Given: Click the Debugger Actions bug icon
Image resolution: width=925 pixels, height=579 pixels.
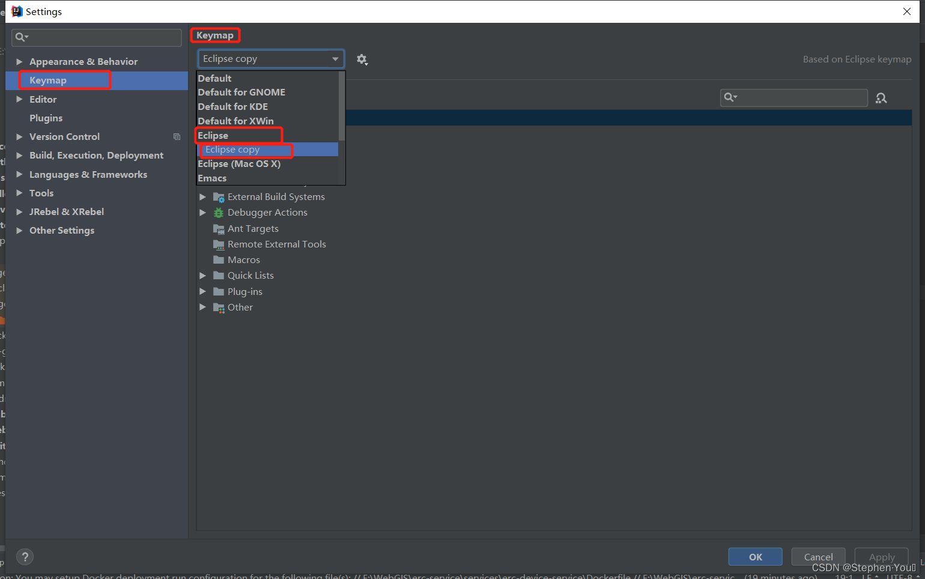Looking at the screenshot, I should click(x=219, y=213).
